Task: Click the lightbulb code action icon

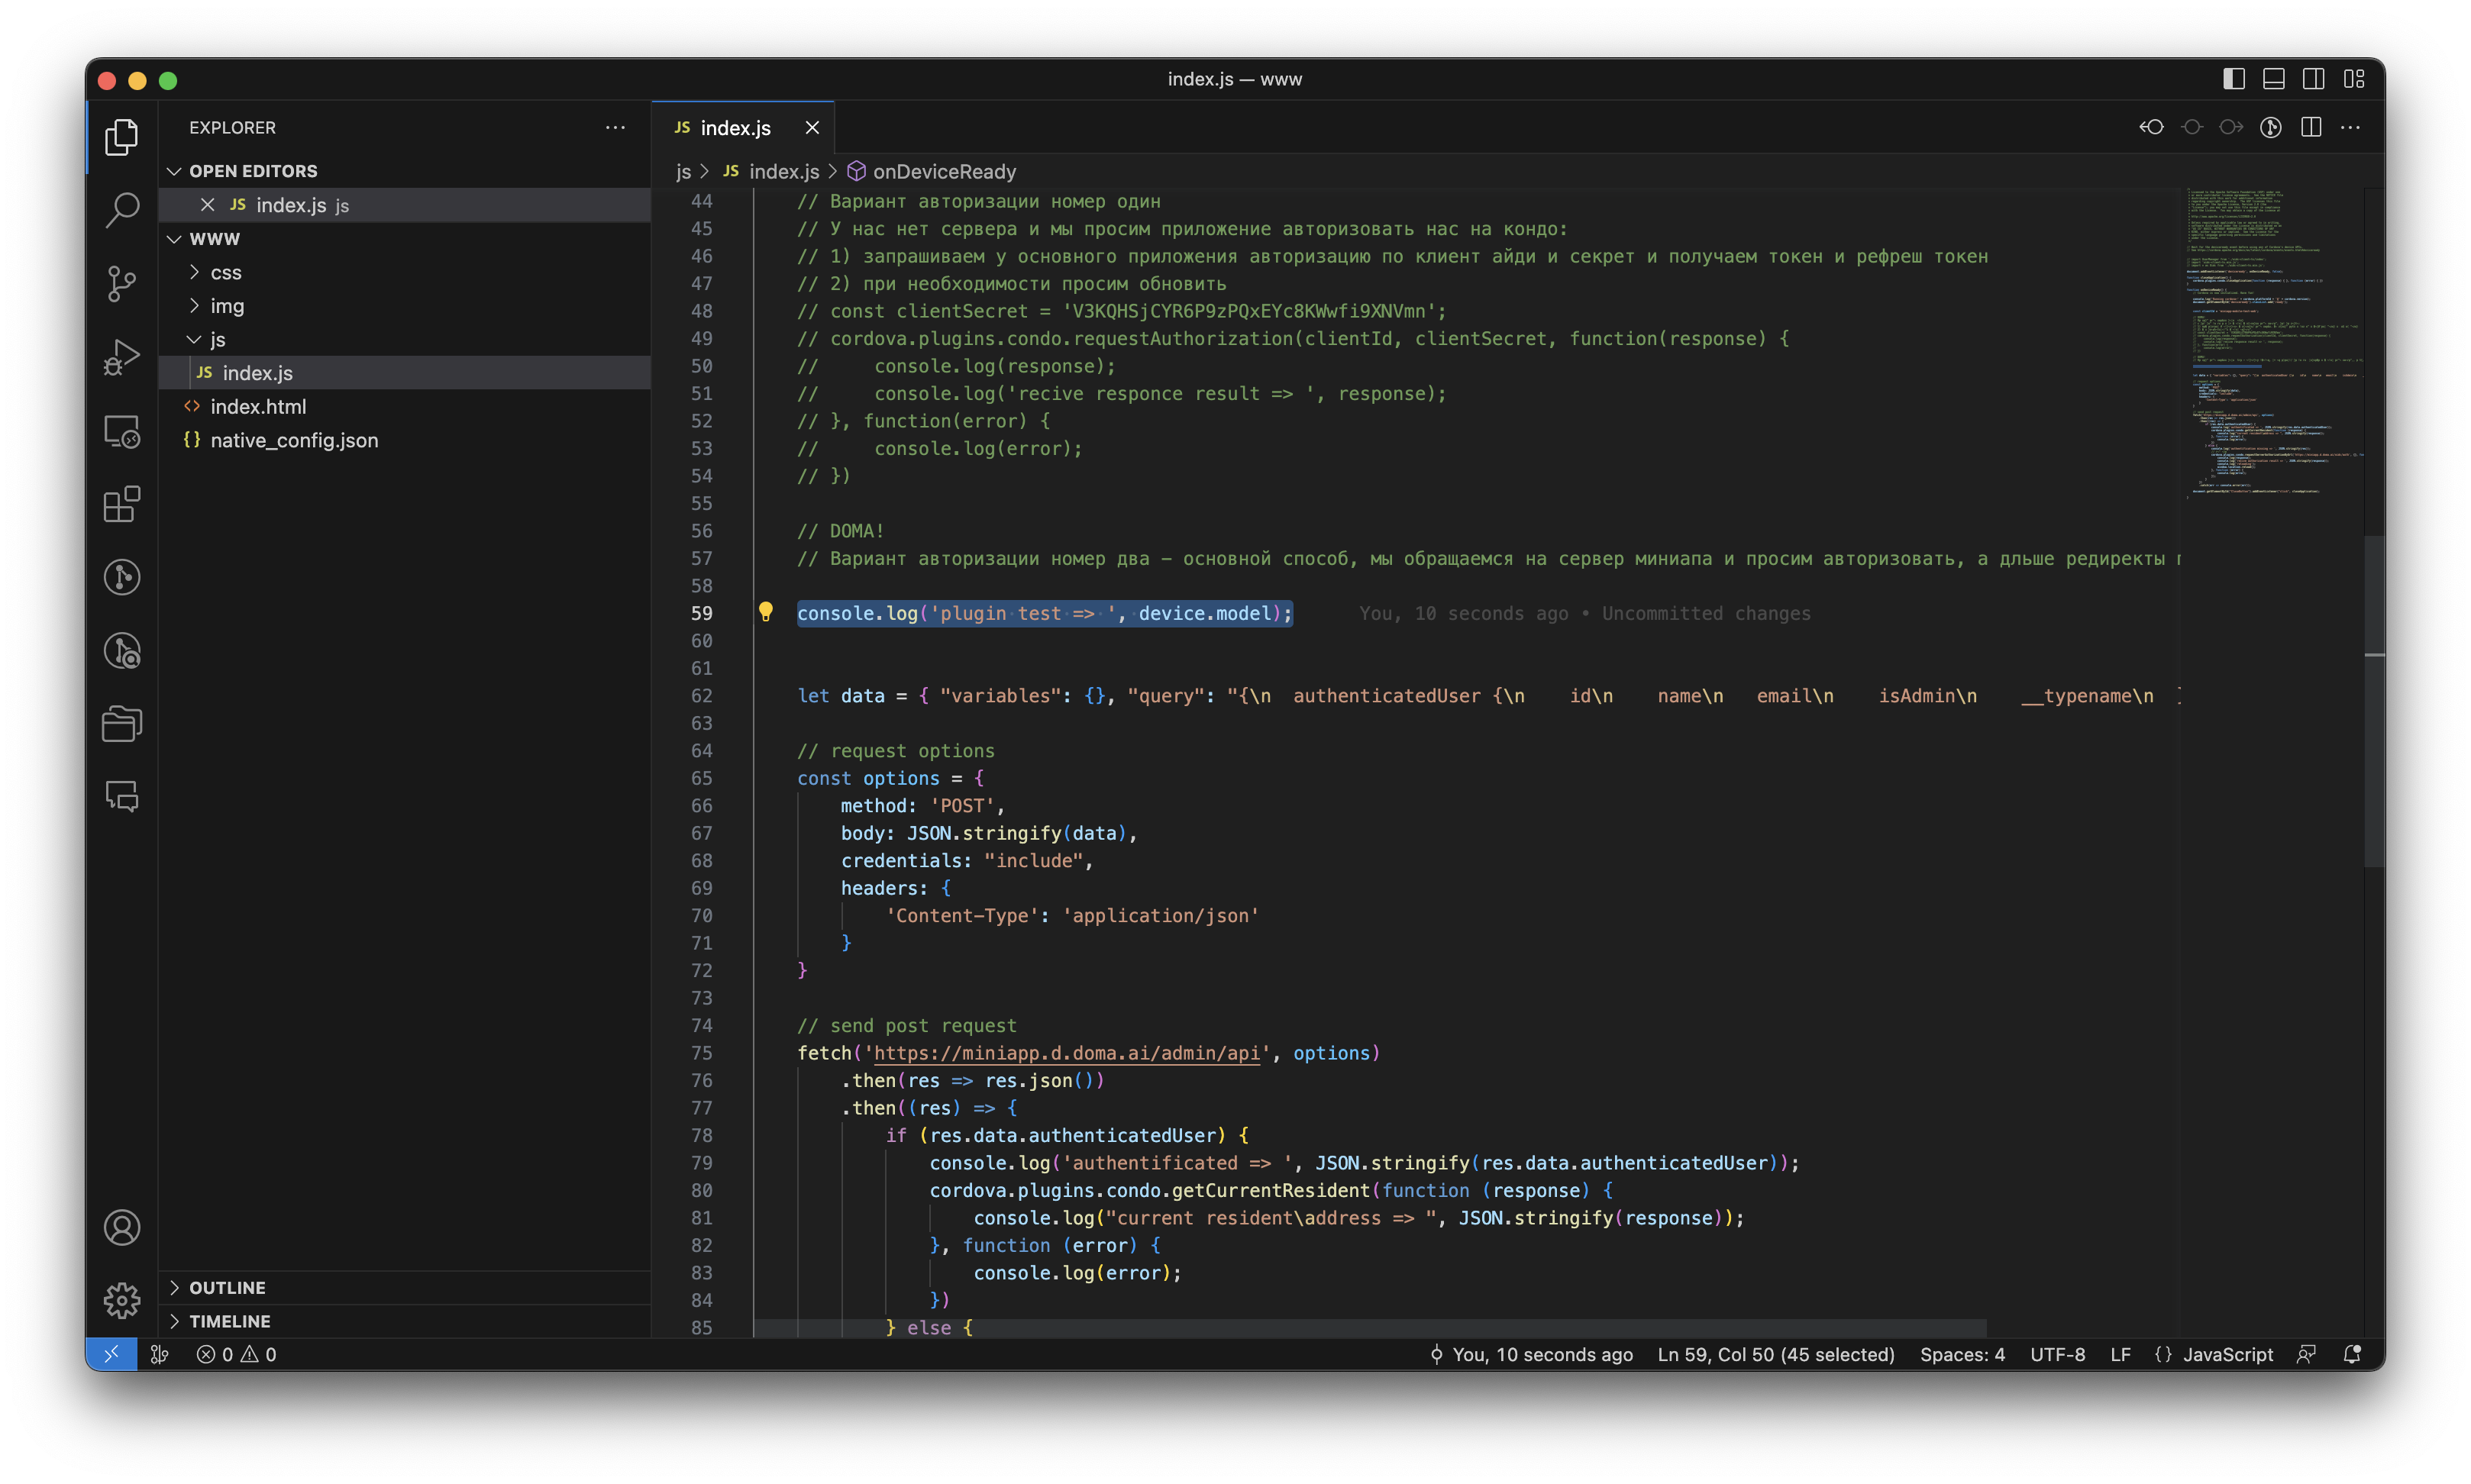Action: [766, 612]
